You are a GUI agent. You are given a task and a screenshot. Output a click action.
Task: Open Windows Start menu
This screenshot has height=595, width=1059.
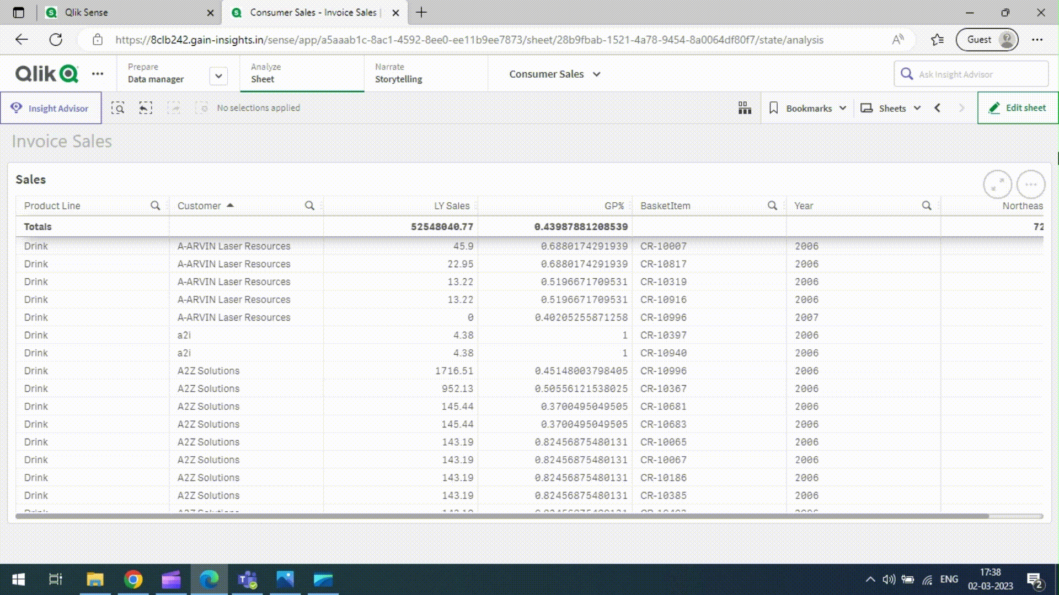[x=18, y=580]
